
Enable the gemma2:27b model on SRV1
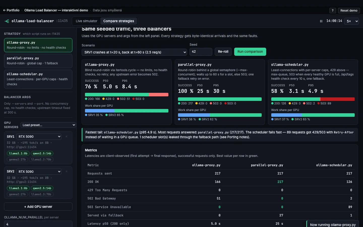click(17, 159)
